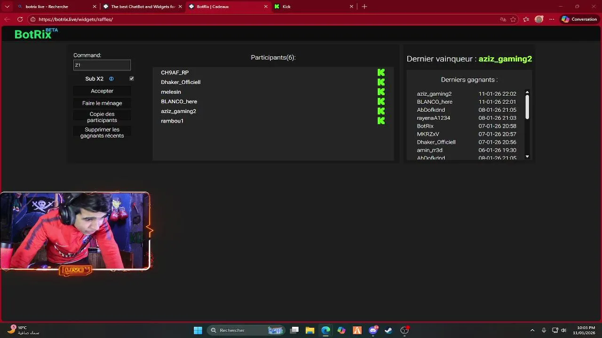Open weather widget showing 10°C
Viewport: 602px width, 338px height.
[x=23, y=330]
